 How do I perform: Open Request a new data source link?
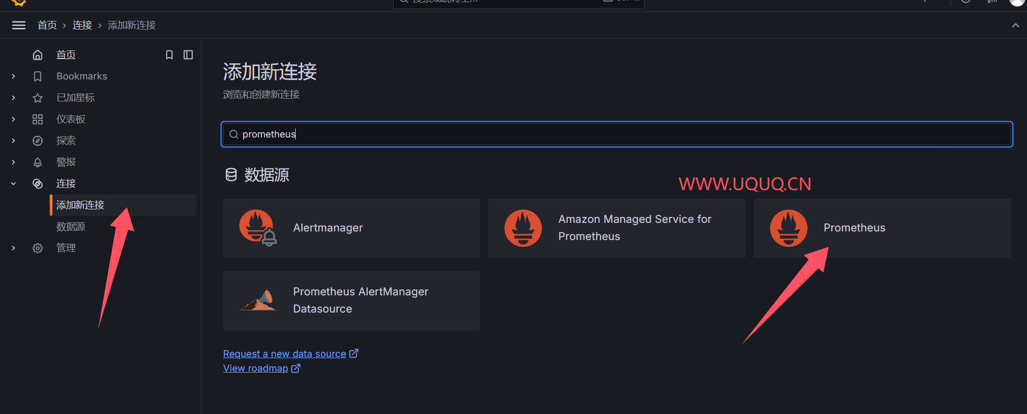(284, 354)
